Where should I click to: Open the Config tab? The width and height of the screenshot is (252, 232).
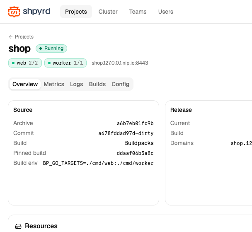(x=120, y=84)
